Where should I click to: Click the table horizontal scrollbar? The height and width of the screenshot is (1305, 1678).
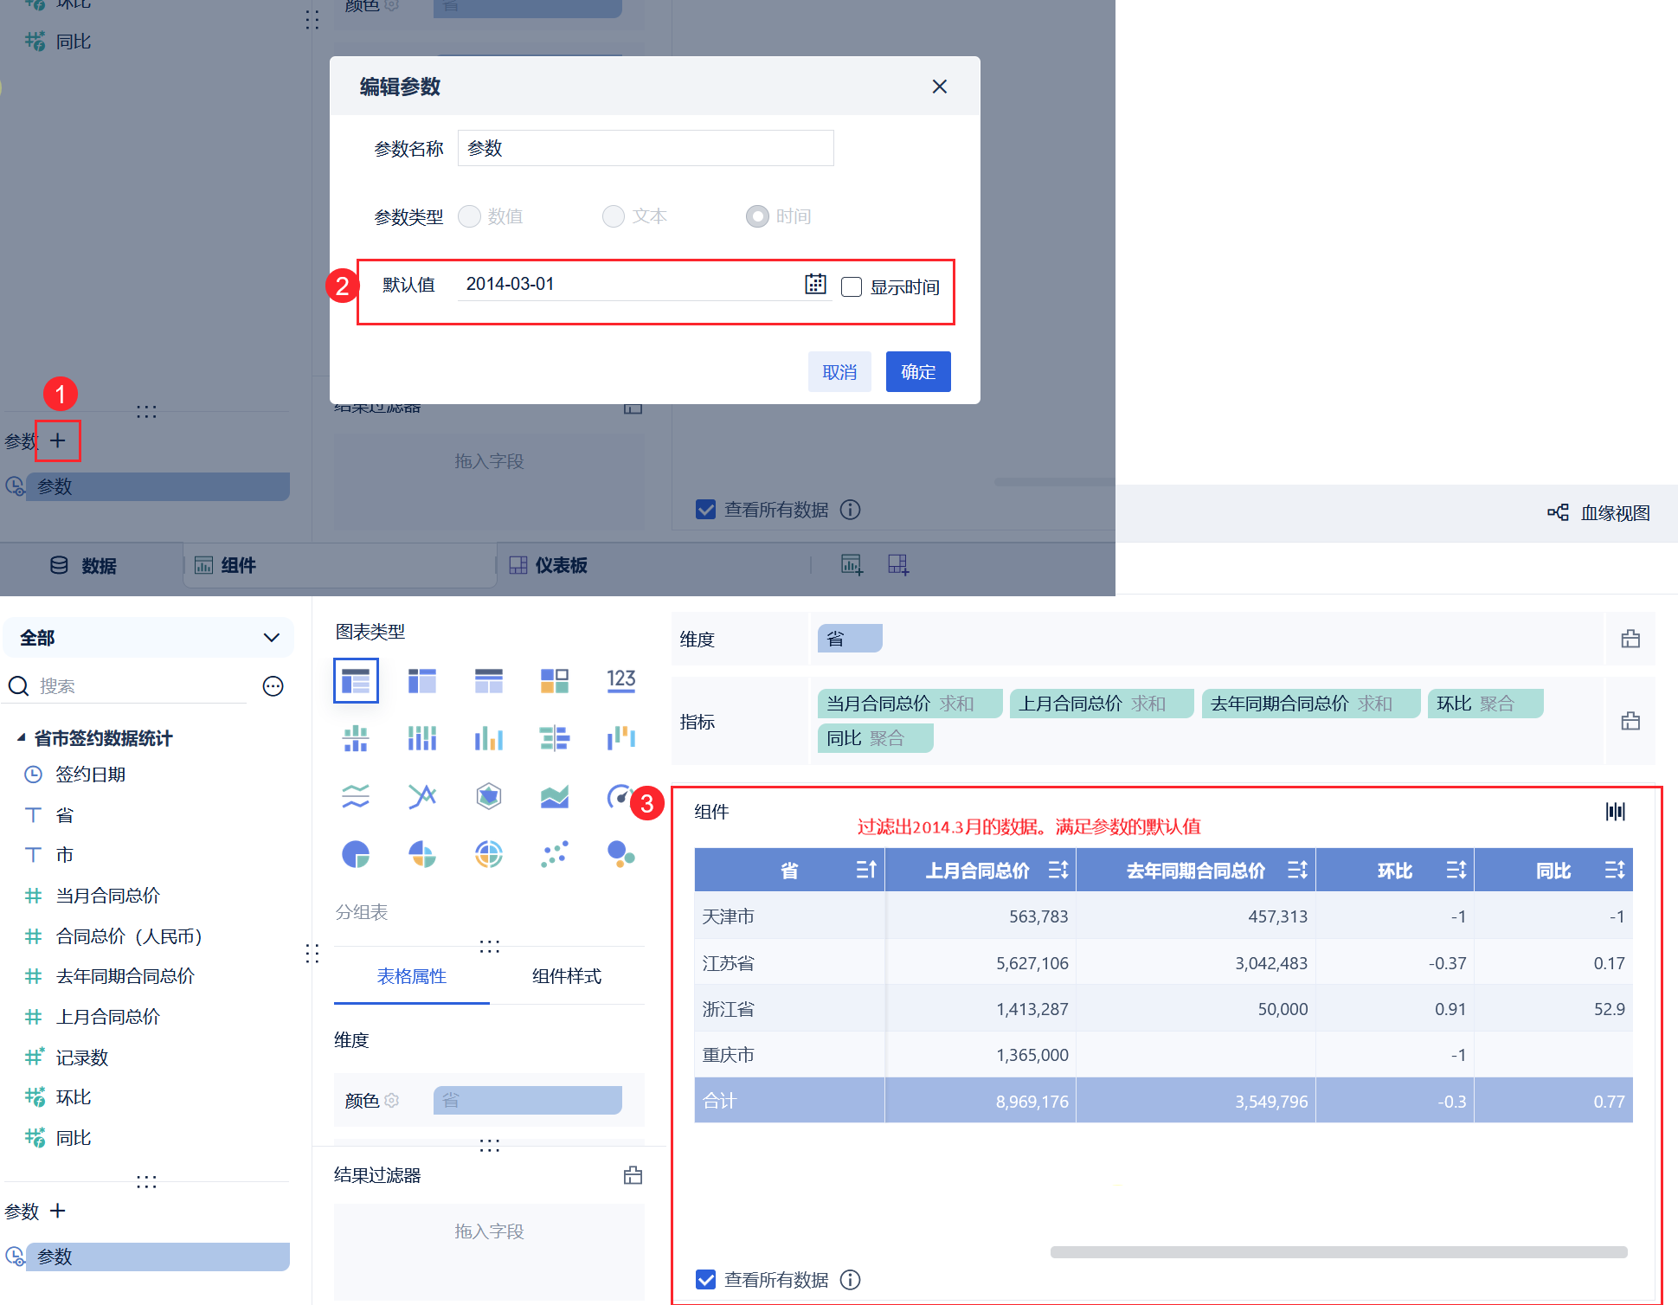tap(1338, 1252)
